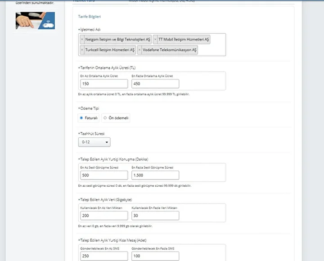Remove Vodafone Telekomünikasyon AŞ tag
Viewport: 324px width, 261px height.
pos(139,50)
